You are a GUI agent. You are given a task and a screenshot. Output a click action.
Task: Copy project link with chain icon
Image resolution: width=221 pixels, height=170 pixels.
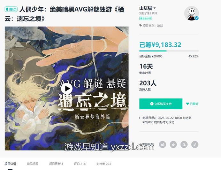[195, 144]
